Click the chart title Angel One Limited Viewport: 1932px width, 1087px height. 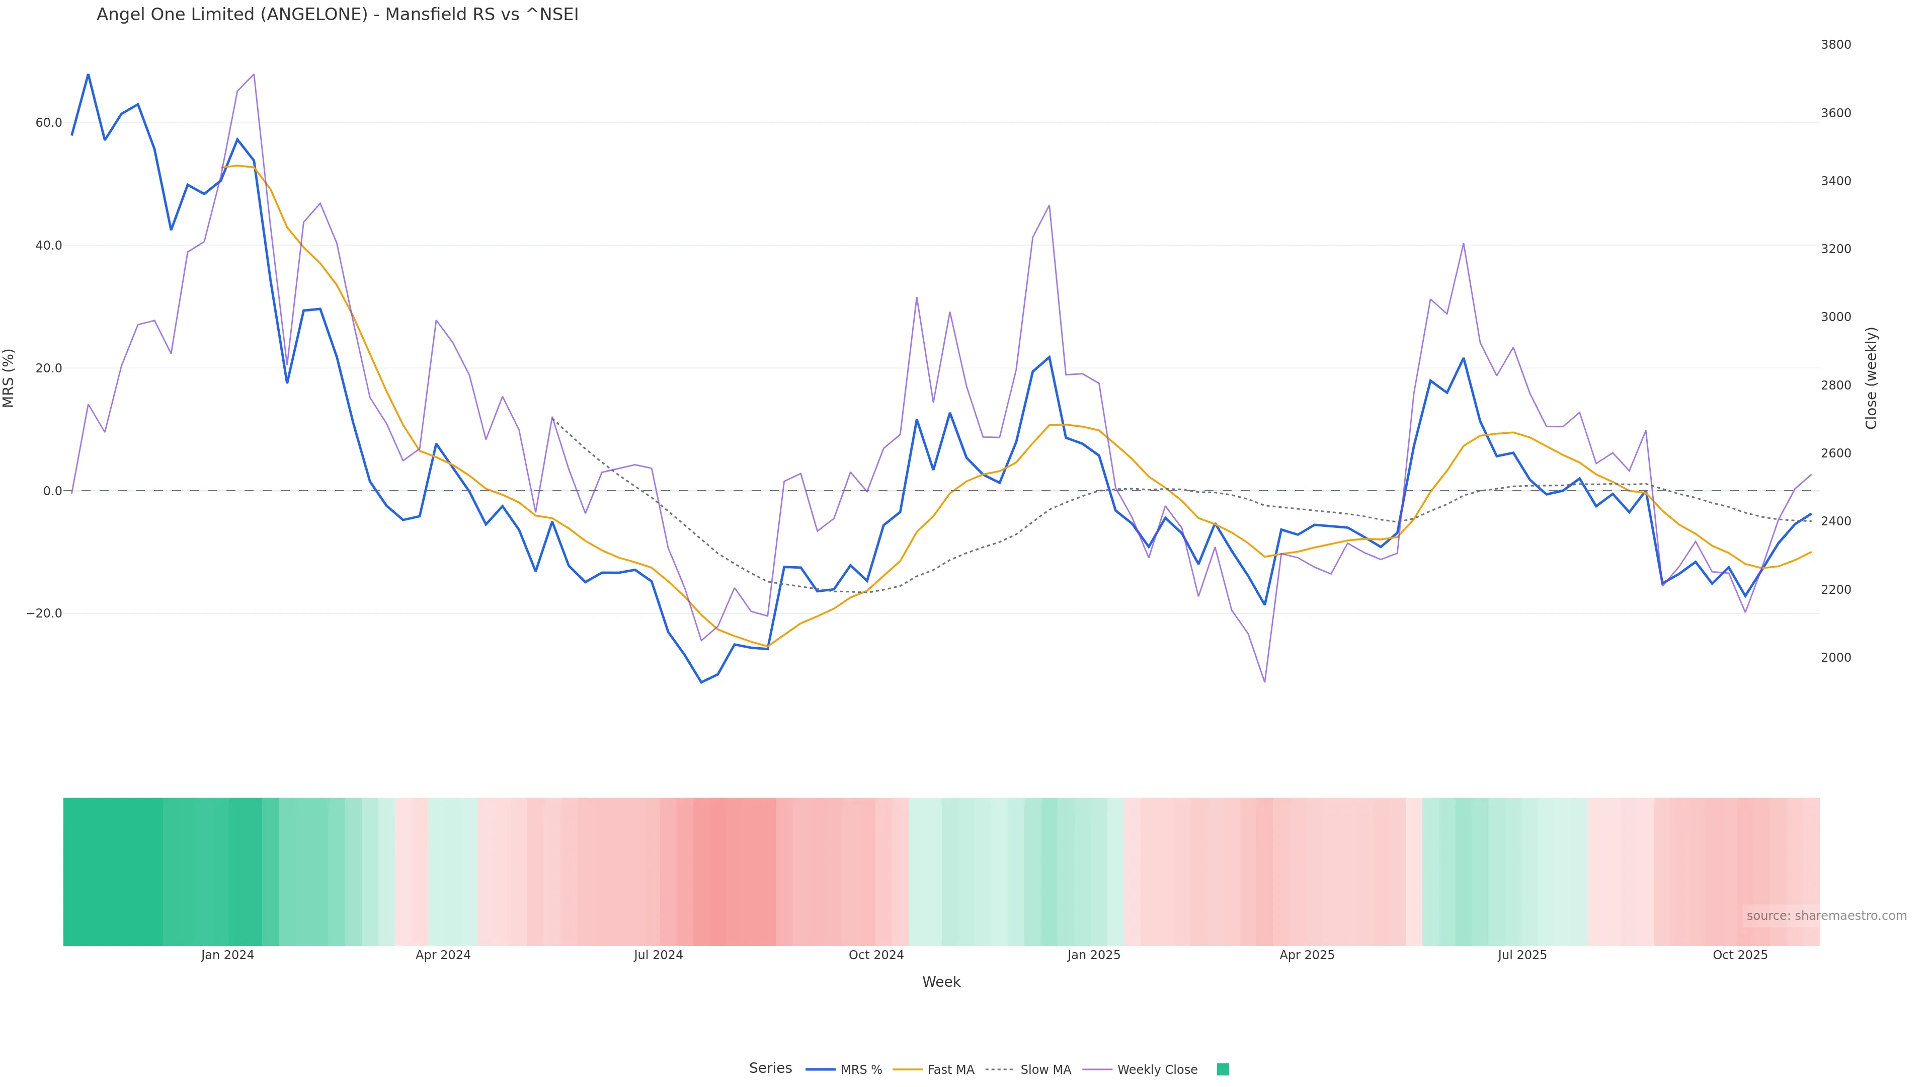click(x=338, y=15)
